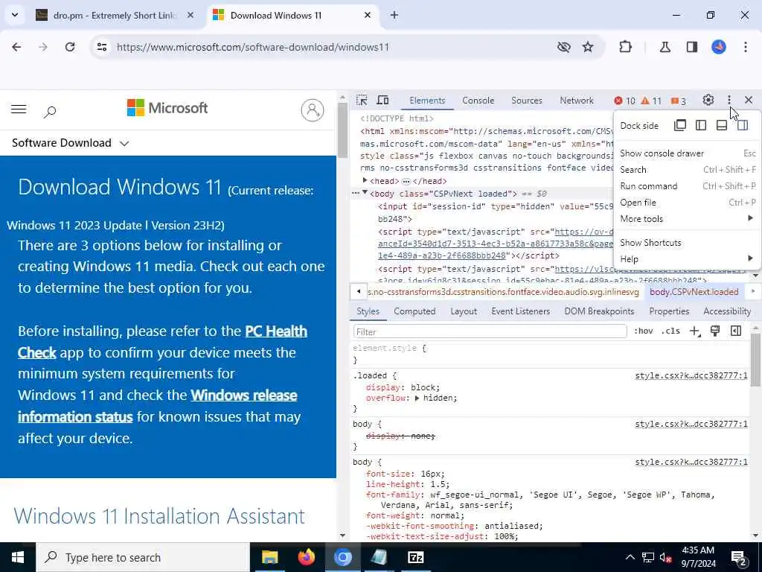762x572 pixels.
Task: Open the PC Health Check link
Action: [x=162, y=341]
